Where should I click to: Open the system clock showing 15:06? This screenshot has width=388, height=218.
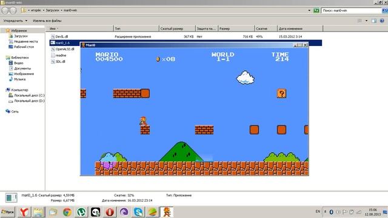coord(372,212)
